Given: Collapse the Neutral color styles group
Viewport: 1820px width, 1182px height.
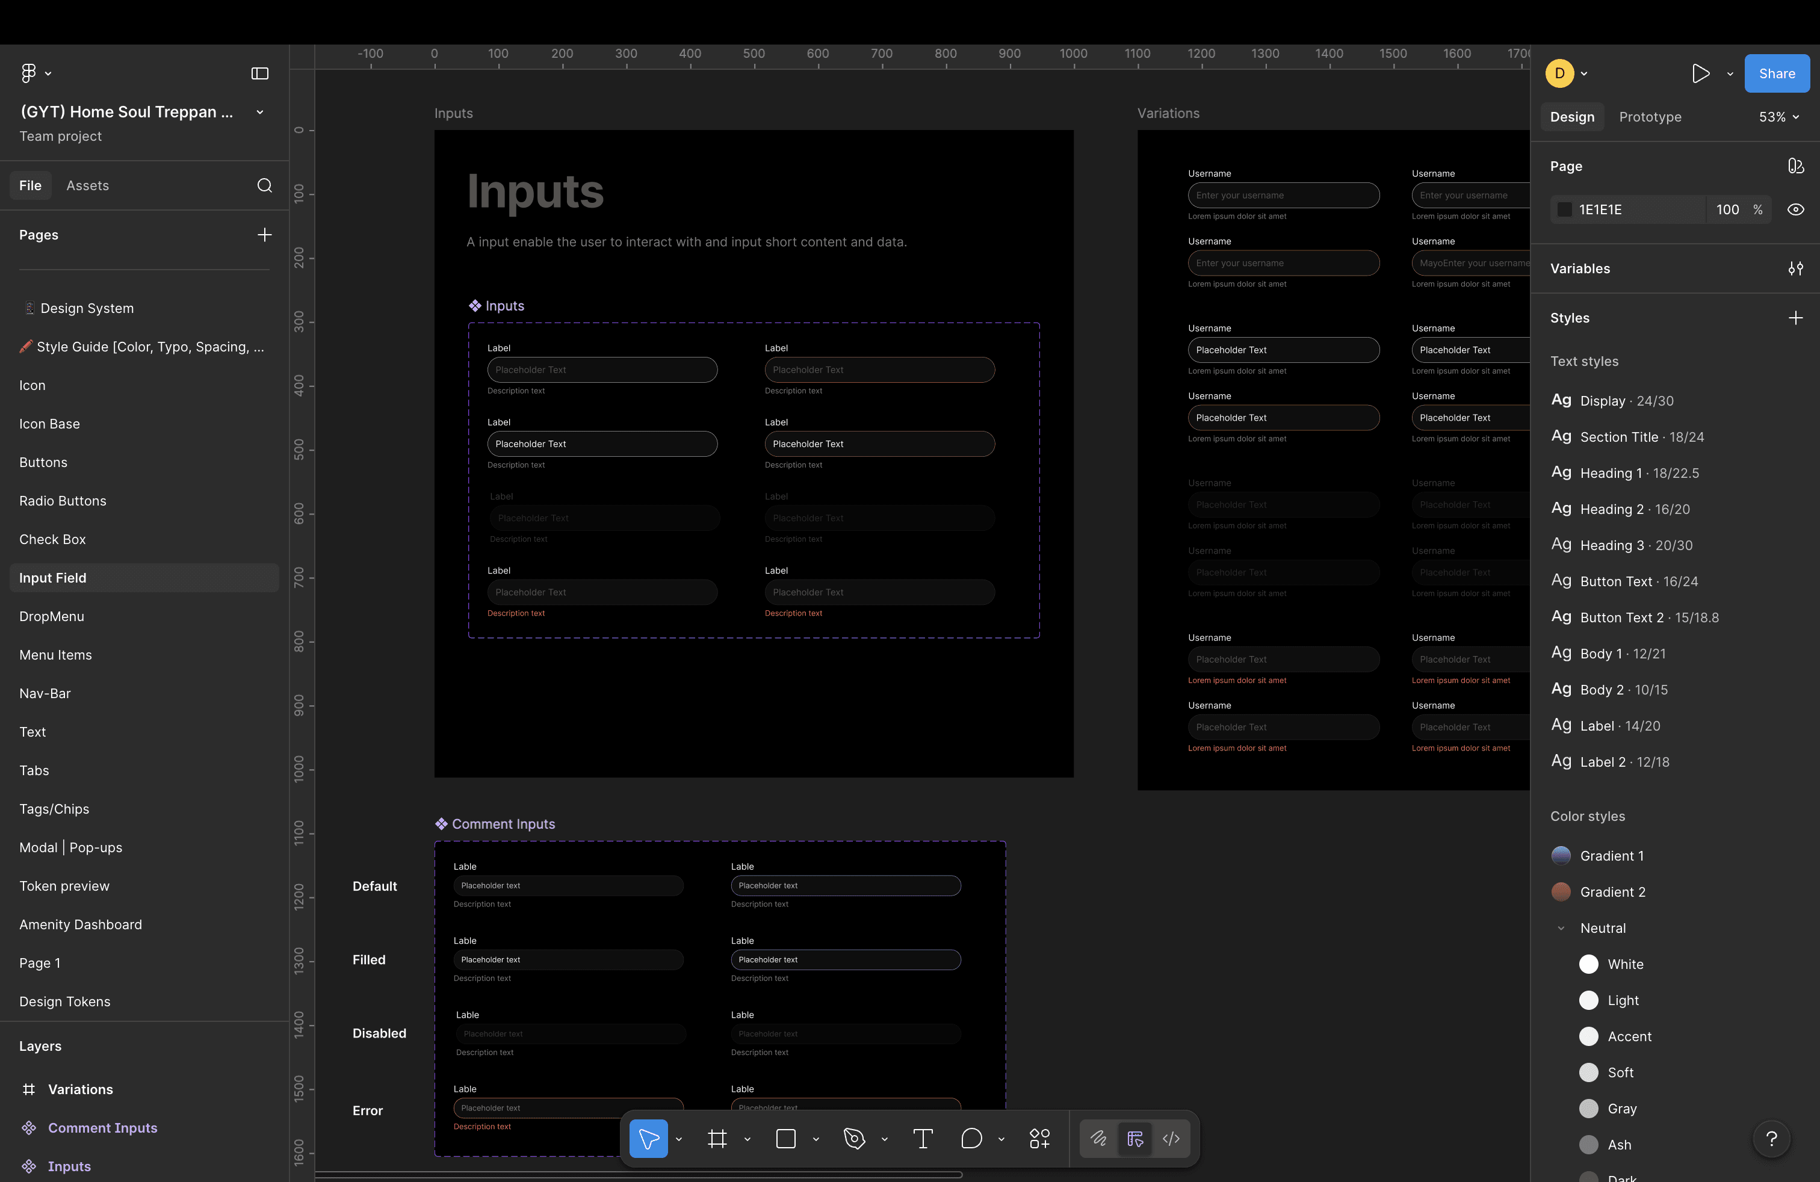Looking at the screenshot, I should [1561, 928].
